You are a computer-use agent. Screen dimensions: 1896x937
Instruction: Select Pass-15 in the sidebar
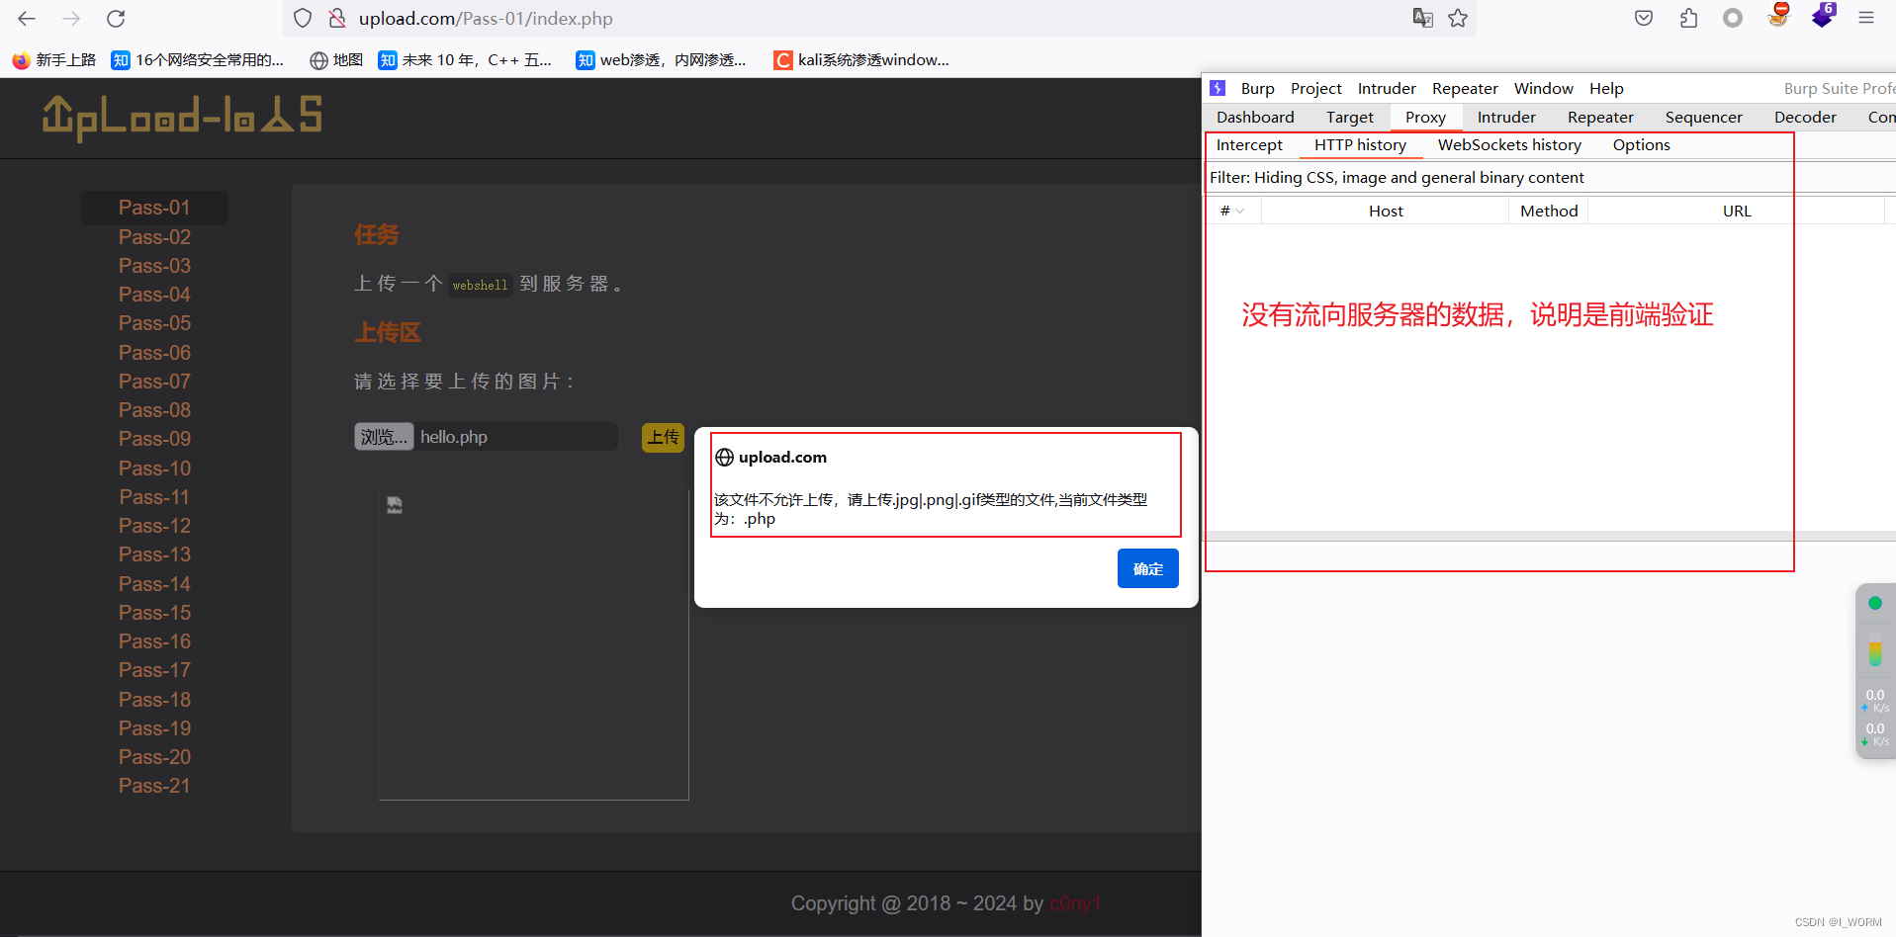click(154, 613)
